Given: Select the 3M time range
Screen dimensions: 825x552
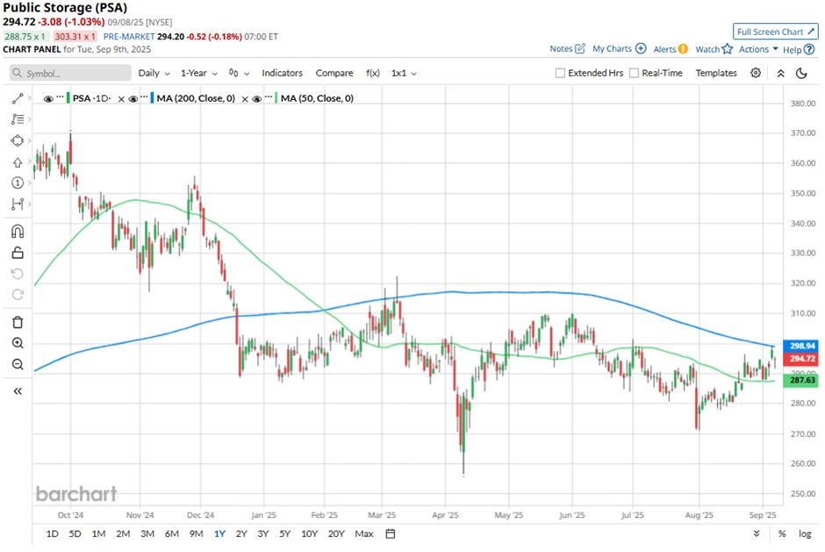Looking at the screenshot, I should [x=147, y=534].
